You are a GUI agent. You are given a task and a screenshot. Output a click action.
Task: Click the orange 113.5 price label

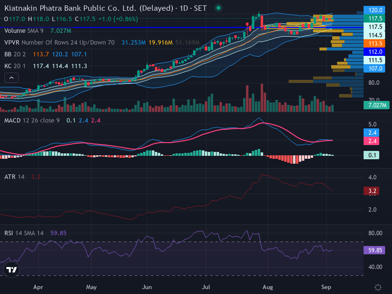click(x=374, y=44)
